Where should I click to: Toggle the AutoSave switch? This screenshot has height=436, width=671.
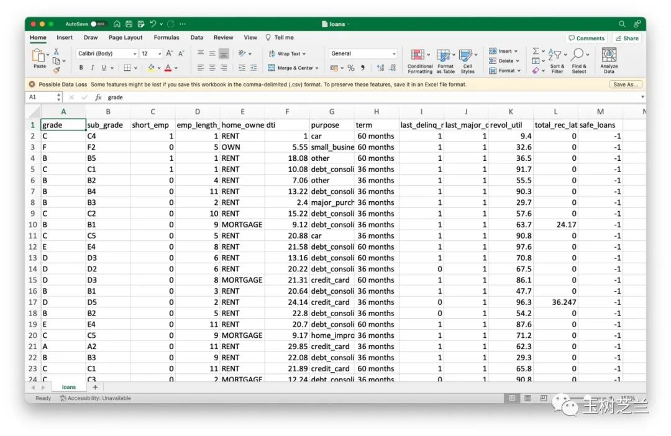98,24
